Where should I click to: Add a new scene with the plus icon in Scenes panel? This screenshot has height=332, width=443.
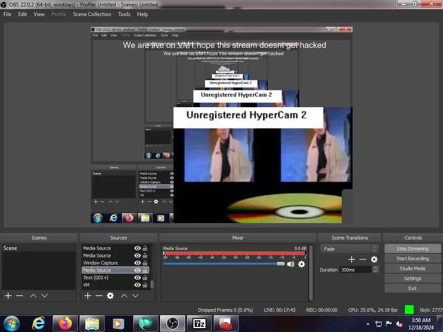pyautogui.click(x=8, y=296)
